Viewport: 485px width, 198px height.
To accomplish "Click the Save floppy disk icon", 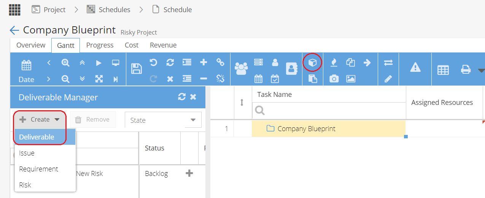I will [137, 69].
